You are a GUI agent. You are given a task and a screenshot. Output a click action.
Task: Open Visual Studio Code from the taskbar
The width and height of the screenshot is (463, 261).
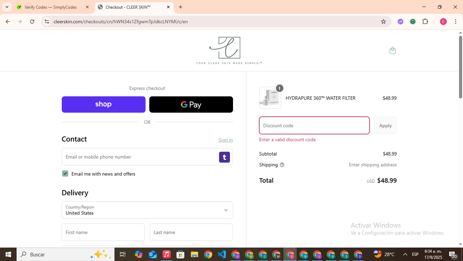(x=222, y=255)
